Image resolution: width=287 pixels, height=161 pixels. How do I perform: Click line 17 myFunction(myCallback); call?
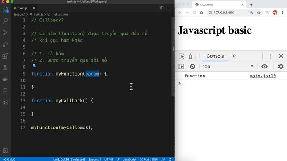pos(62,127)
